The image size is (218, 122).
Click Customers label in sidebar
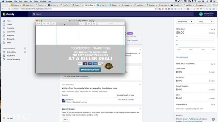coord(11,32)
